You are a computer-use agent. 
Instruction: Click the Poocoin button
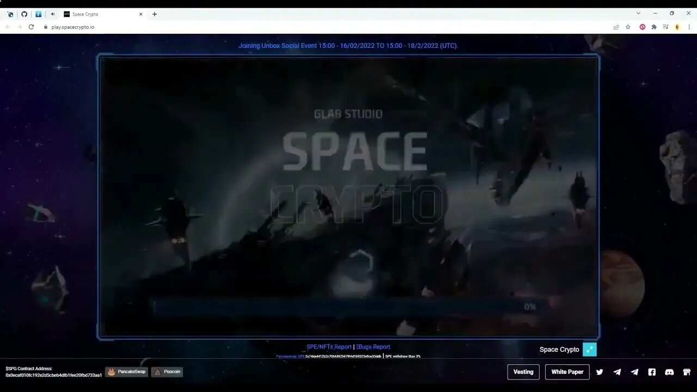coord(167,372)
